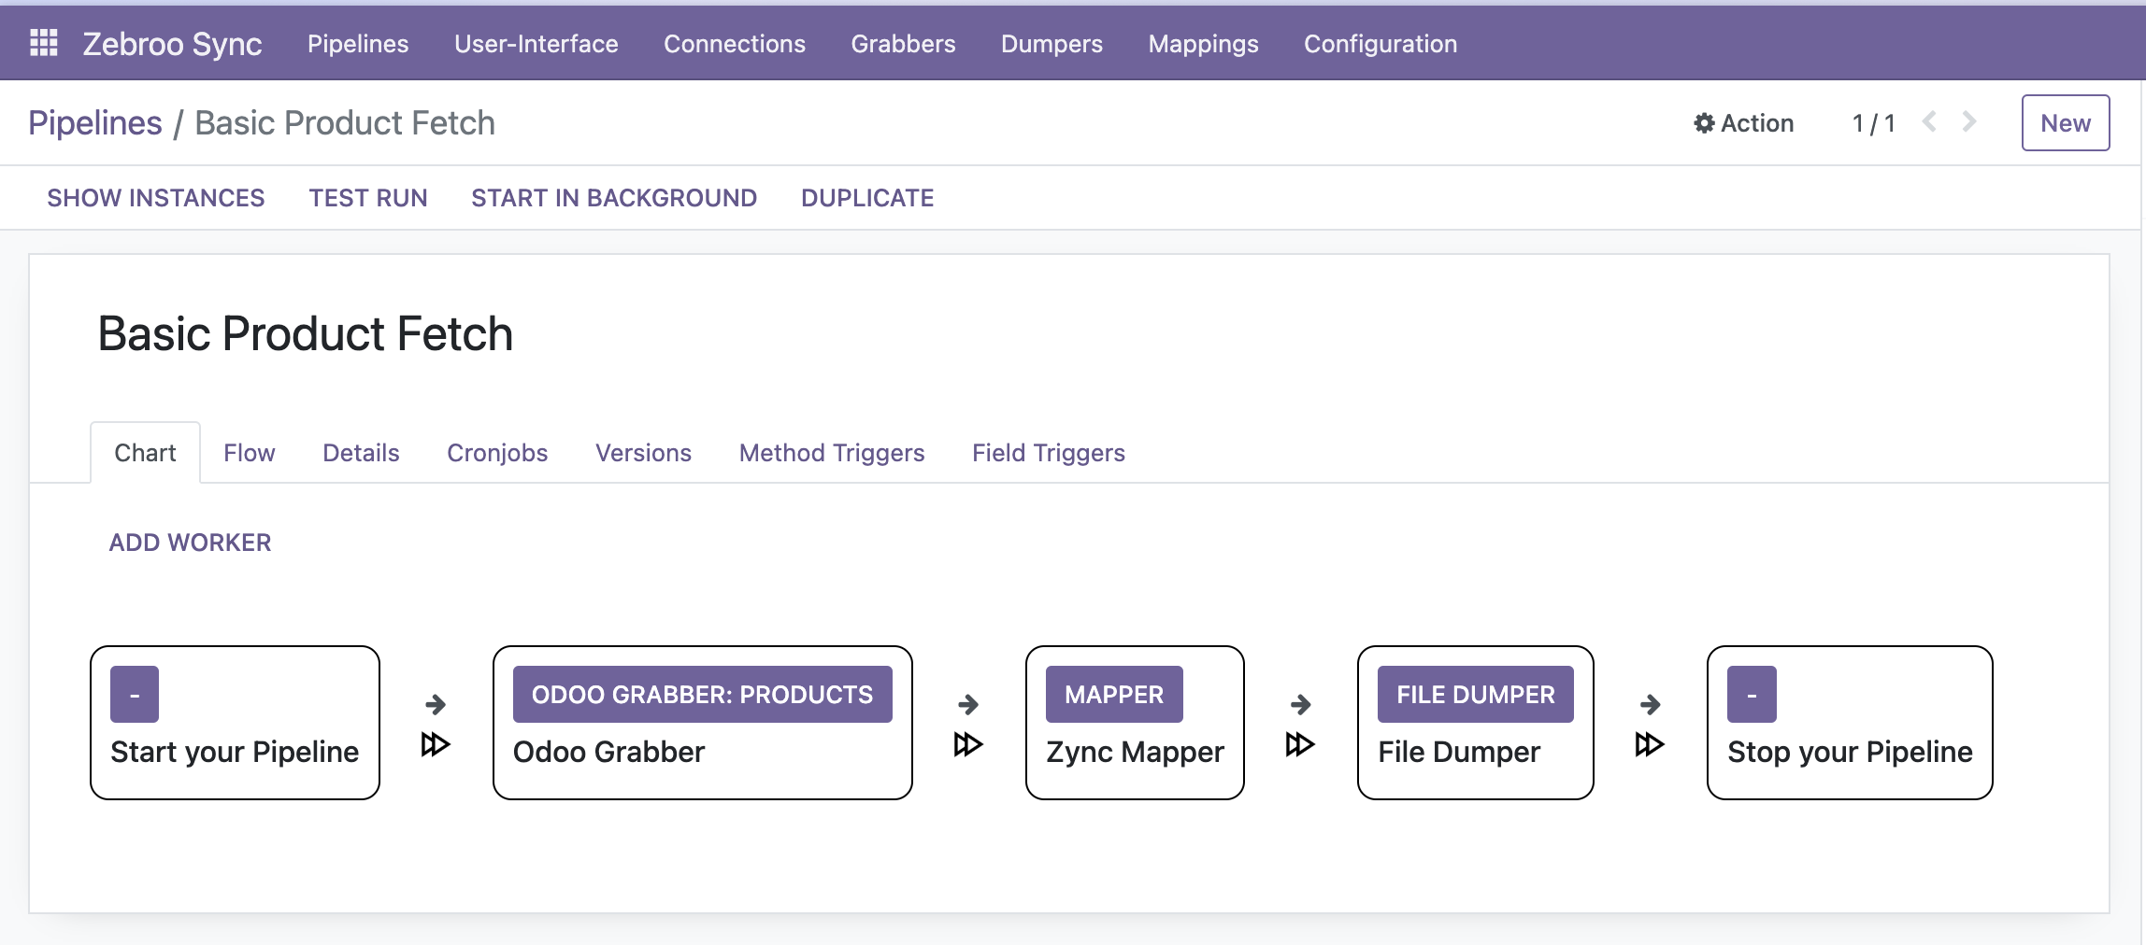Open the apps grid menu icon
This screenshot has width=2146, height=945.
coord(44,43)
